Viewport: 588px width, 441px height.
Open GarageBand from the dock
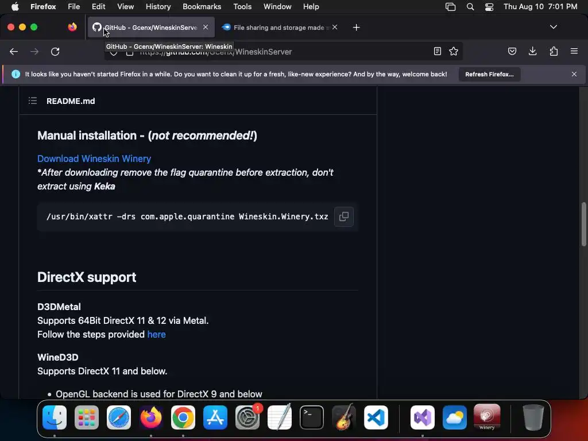click(x=344, y=417)
